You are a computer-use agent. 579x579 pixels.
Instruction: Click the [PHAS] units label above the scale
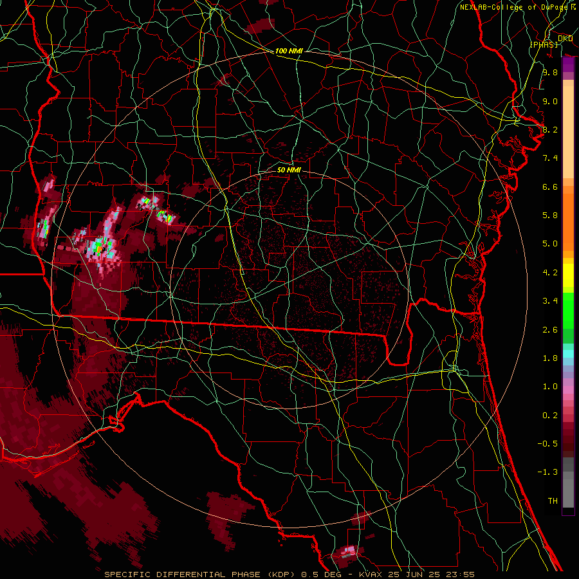coord(544,44)
